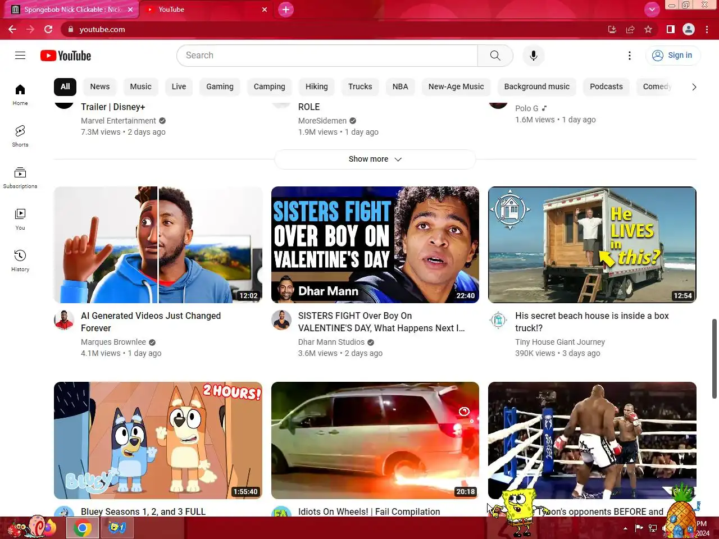
Task: Click the magnifying glass search button
Action: tap(495, 56)
